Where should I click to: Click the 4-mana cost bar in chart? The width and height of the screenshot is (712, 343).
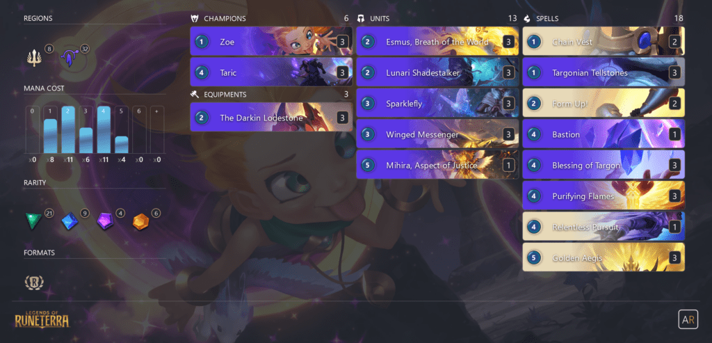(x=104, y=130)
